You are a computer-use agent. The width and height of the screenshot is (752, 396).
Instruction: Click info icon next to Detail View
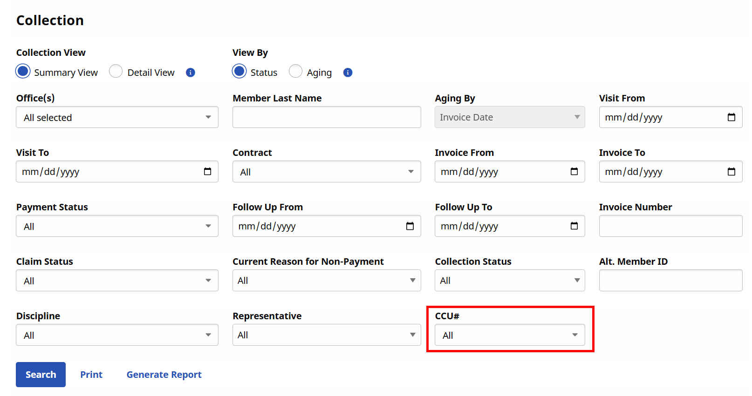point(190,73)
